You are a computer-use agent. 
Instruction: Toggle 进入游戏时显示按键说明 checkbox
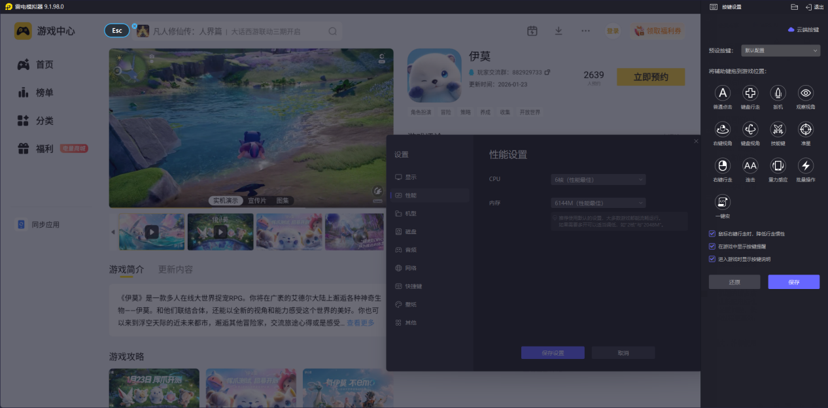(712, 259)
